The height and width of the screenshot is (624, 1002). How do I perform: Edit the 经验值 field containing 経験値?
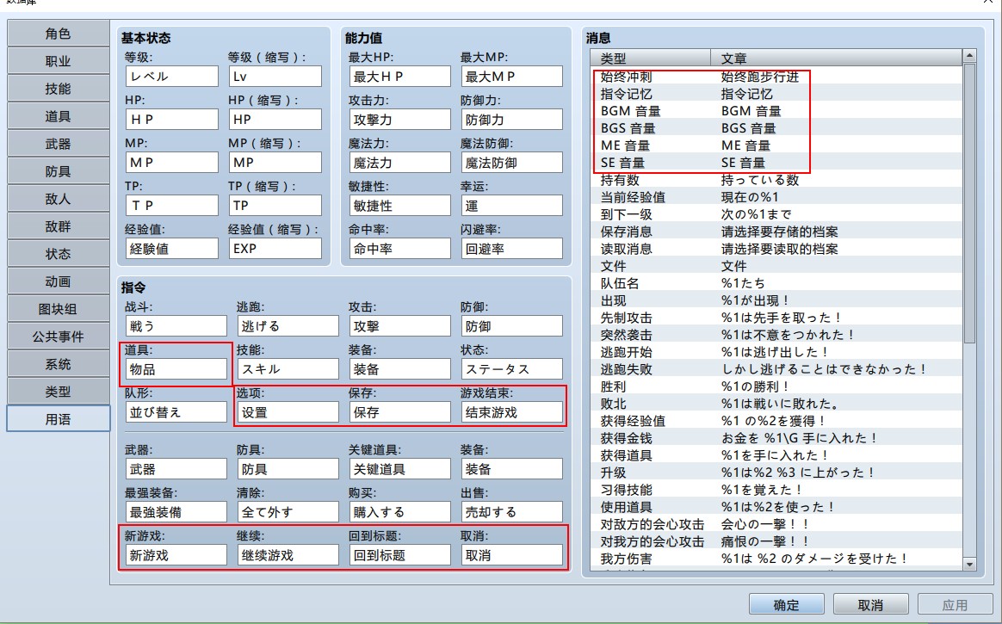click(x=172, y=249)
